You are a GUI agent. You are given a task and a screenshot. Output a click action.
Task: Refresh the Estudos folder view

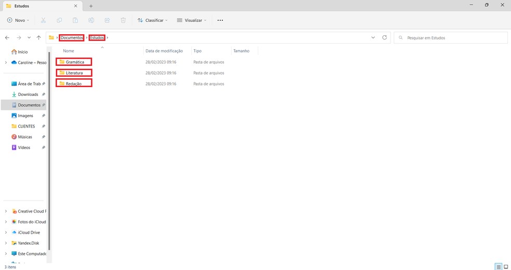[x=385, y=38]
